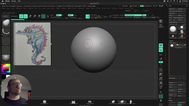This screenshot has height=106, width=189.
Task: Expand the Split section
Action: 170,98
